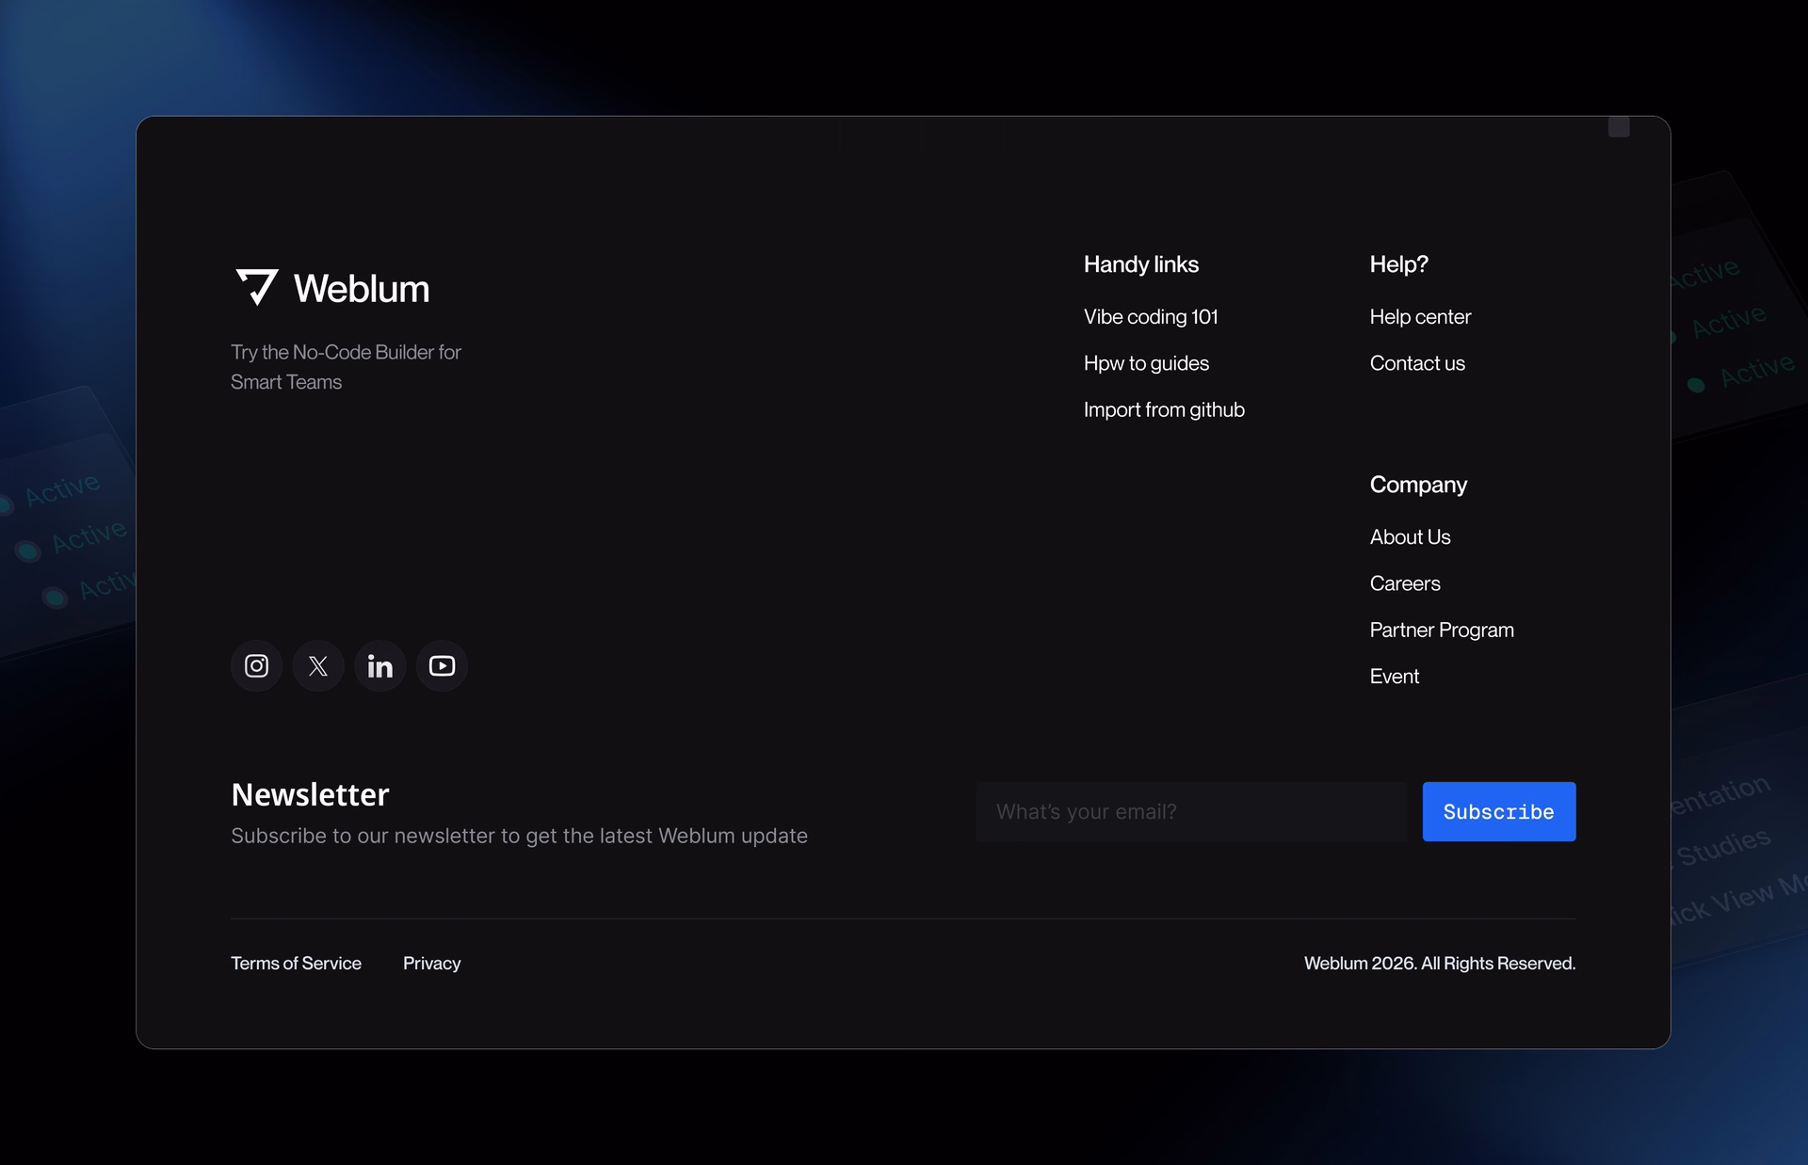The height and width of the screenshot is (1165, 1808).
Task: Open the Partner Program link
Action: (1442, 630)
